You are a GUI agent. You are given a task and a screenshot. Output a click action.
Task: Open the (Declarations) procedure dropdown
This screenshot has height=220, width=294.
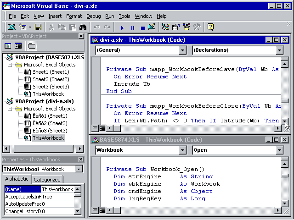coord(279,50)
